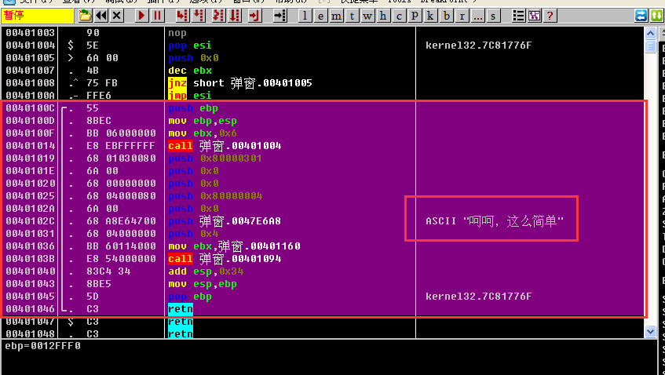665x375 pixels.
Task: Close the debugged program with the X icon
Action: [117, 16]
